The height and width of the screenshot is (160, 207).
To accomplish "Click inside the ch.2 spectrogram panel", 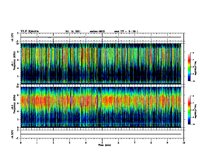I will point(101,107).
